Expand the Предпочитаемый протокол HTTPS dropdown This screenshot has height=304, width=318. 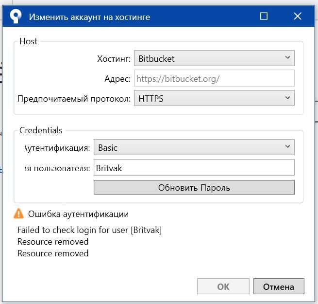(214, 98)
